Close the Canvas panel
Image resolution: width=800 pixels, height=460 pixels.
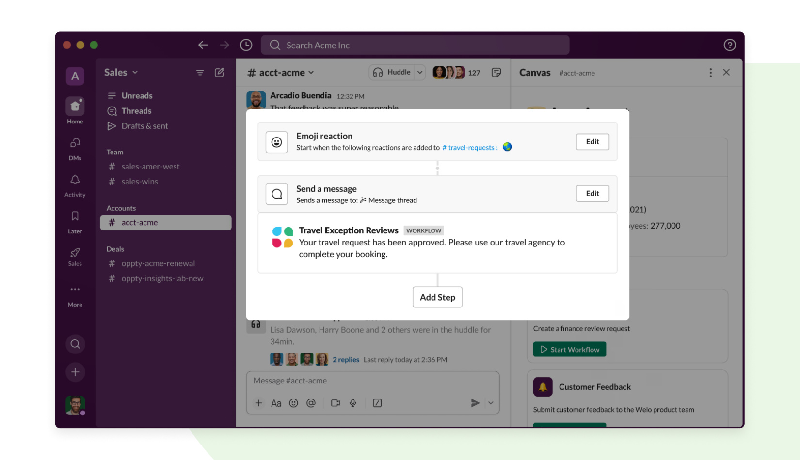[726, 72]
